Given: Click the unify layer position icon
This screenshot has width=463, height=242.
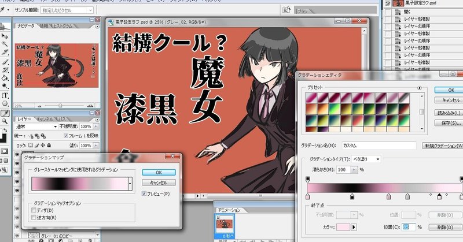Looking at the screenshot, I should point(31,136).
